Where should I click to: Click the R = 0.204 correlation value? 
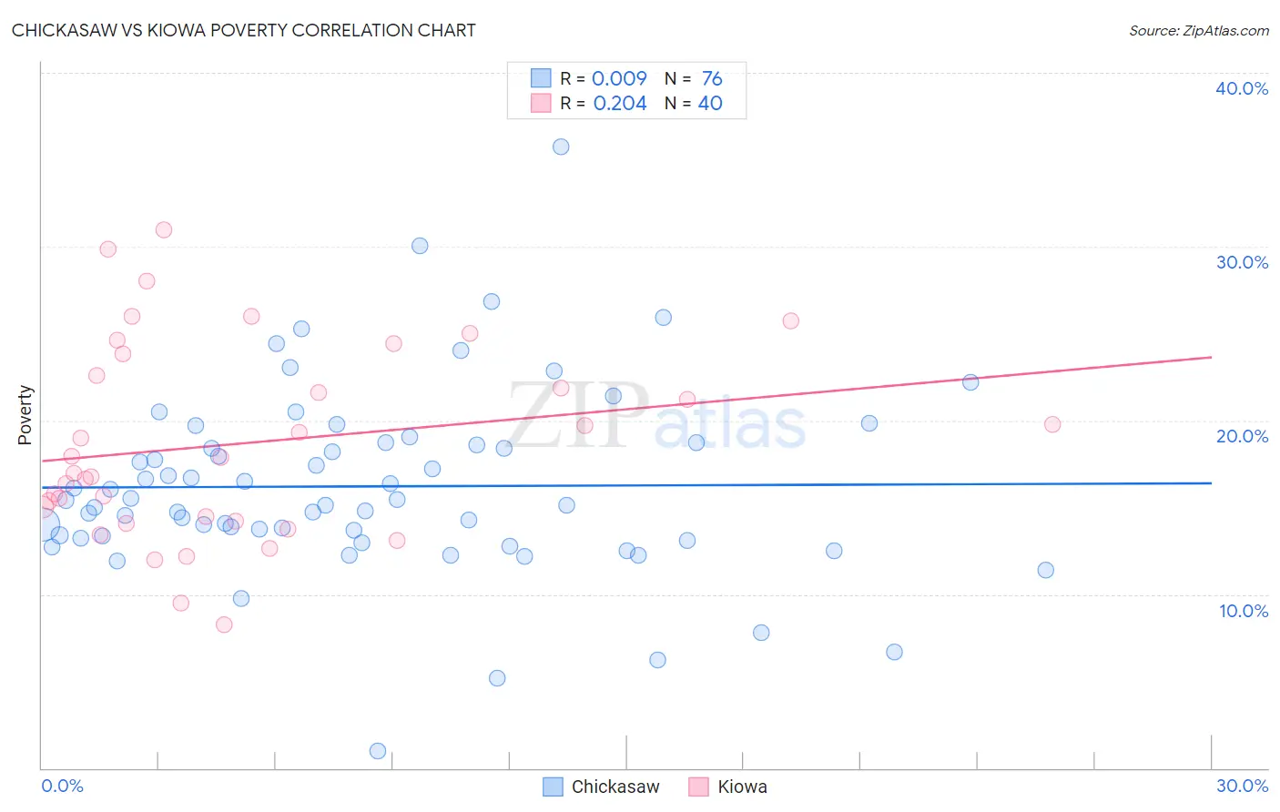pyautogui.click(x=604, y=103)
